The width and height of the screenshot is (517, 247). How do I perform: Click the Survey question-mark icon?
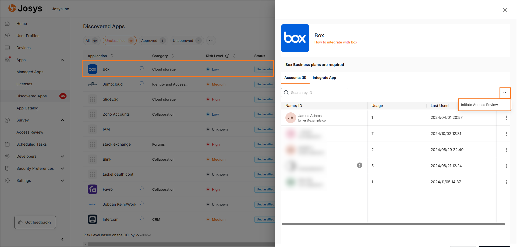tap(7, 120)
